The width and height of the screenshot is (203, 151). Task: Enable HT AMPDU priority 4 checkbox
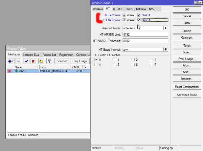96,64
